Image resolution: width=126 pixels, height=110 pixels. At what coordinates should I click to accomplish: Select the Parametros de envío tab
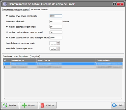point(39,10)
